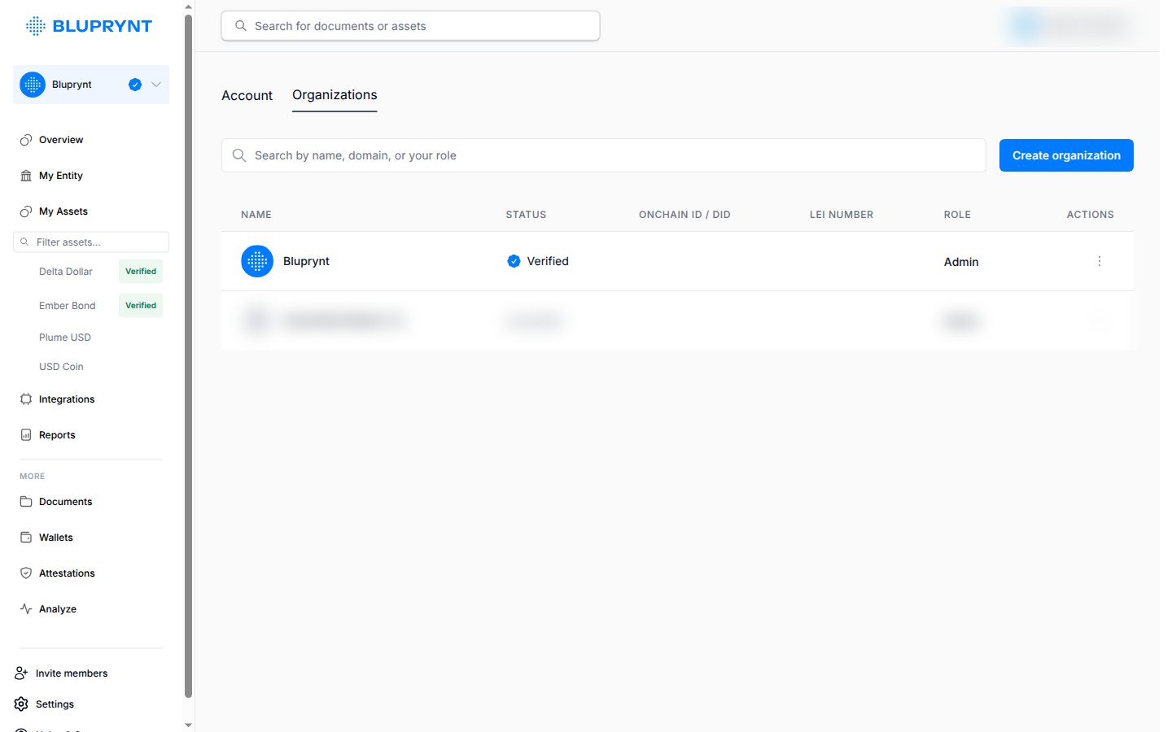Switch to the Account tab
This screenshot has height=732, width=1172.
[x=247, y=95]
